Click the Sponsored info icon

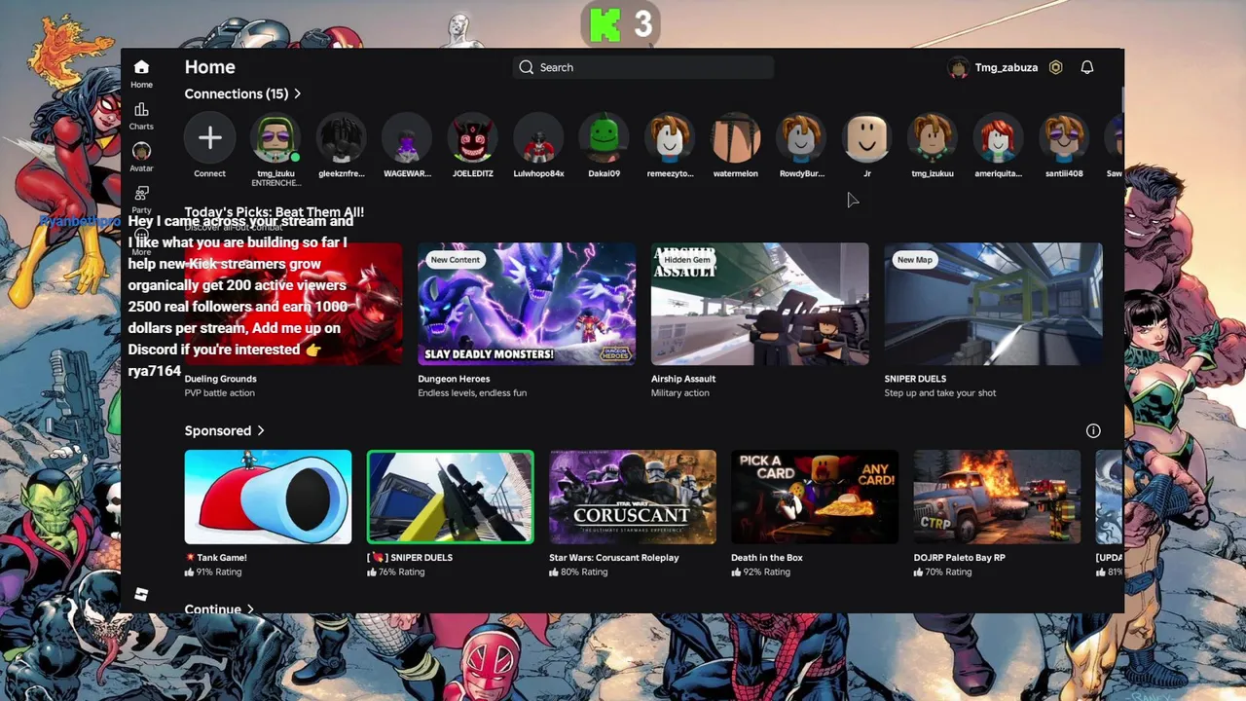tap(1093, 430)
